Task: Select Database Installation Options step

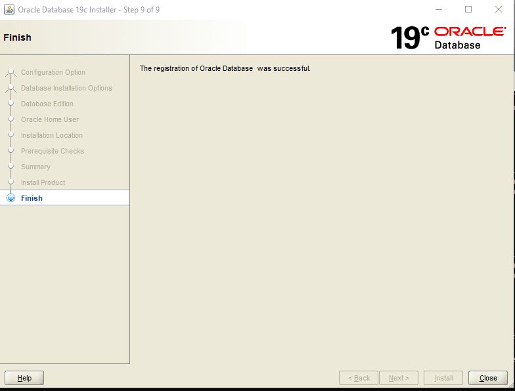Action: click(x=66, y=88)
